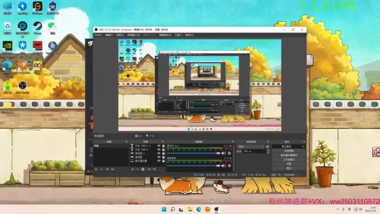Open the scene transition type dropdown

pyautogui.click(x=251, y=146)
